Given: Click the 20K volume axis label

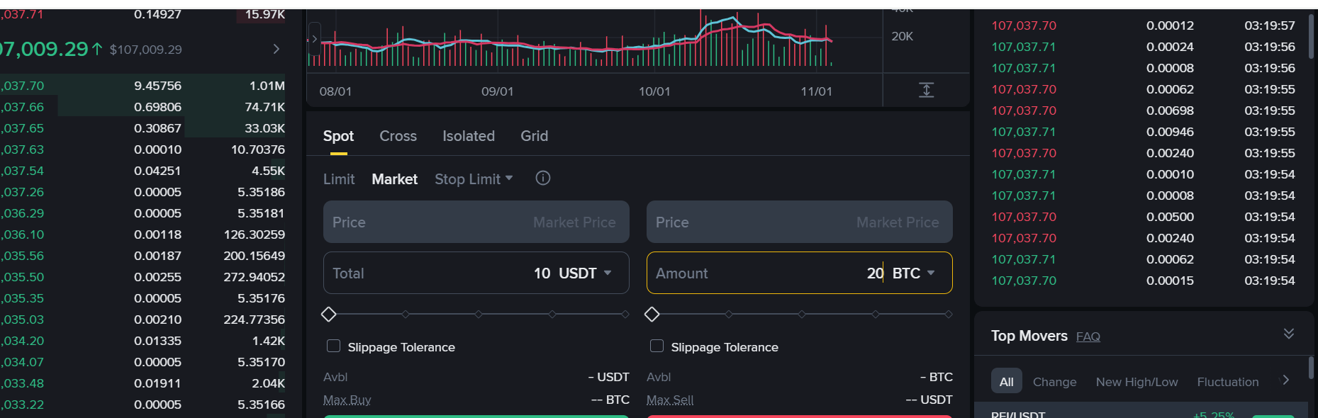Looking at the screenshot, I should (903, 36).
